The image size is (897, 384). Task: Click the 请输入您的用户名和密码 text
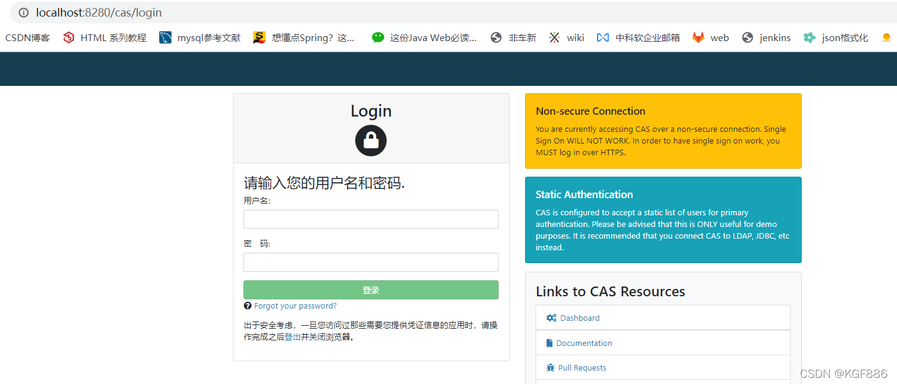[325, 183]
